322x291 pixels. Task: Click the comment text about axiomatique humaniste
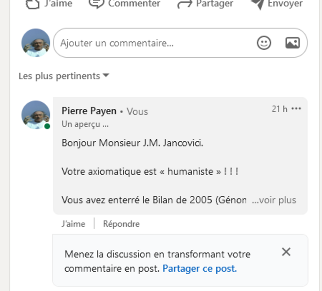click(150, 171)
